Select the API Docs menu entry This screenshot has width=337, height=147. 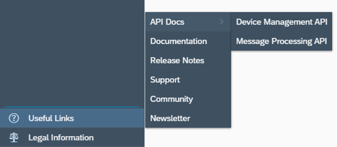(188, 22)
